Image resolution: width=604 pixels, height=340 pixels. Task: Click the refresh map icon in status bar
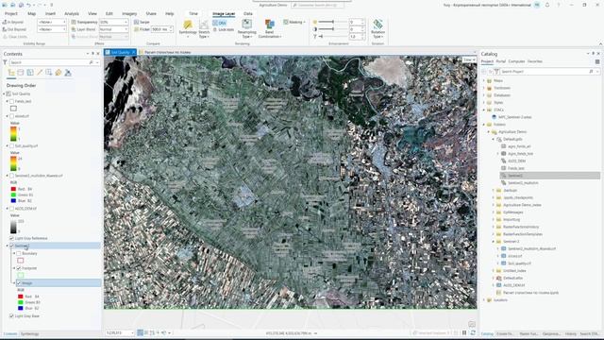coord(473,332)
